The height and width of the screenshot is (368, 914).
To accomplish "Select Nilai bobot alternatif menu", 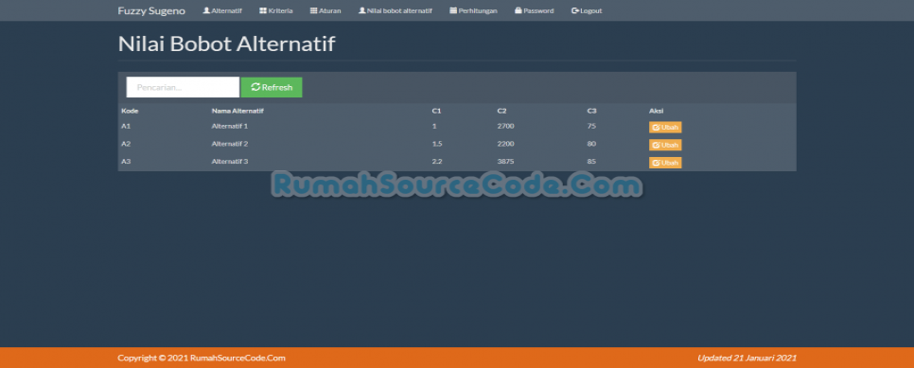I will [395, 10].
